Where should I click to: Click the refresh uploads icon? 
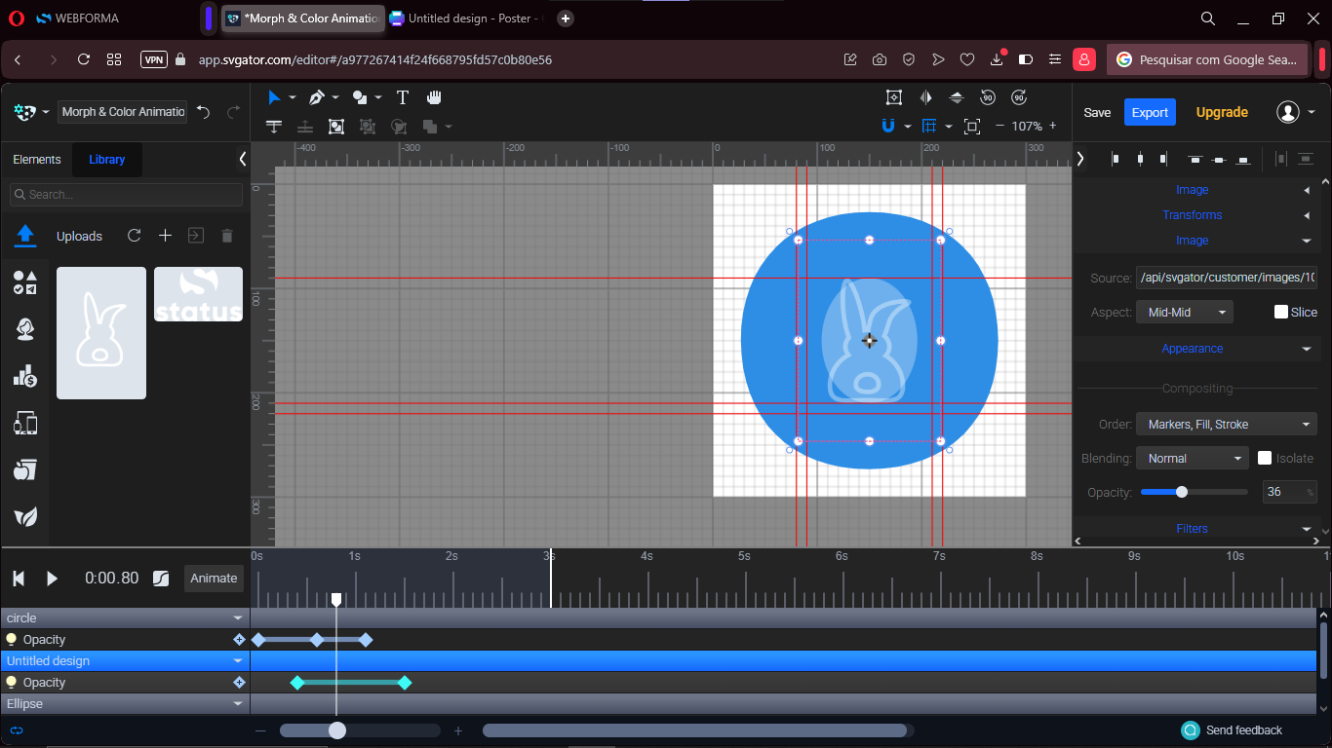(135, 236)
